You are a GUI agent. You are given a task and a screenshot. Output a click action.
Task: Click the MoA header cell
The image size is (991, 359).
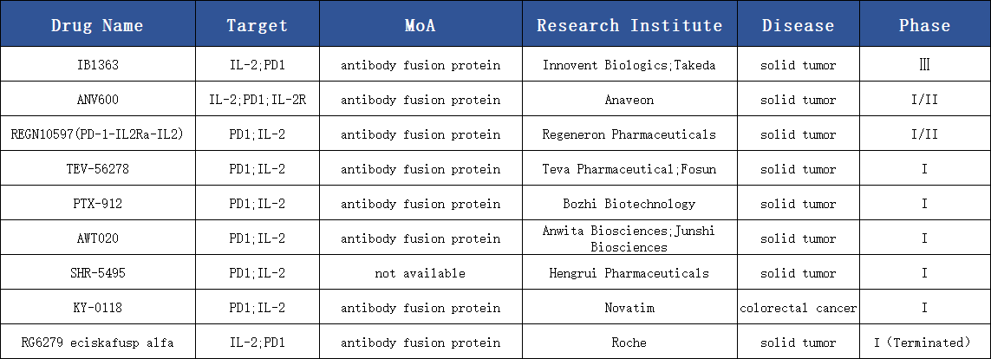421,25
